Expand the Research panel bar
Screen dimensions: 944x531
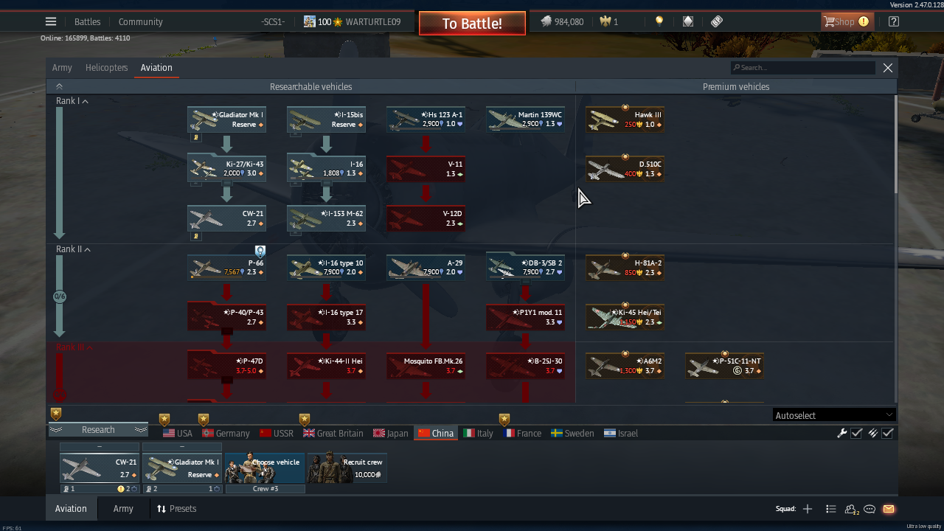98,430
